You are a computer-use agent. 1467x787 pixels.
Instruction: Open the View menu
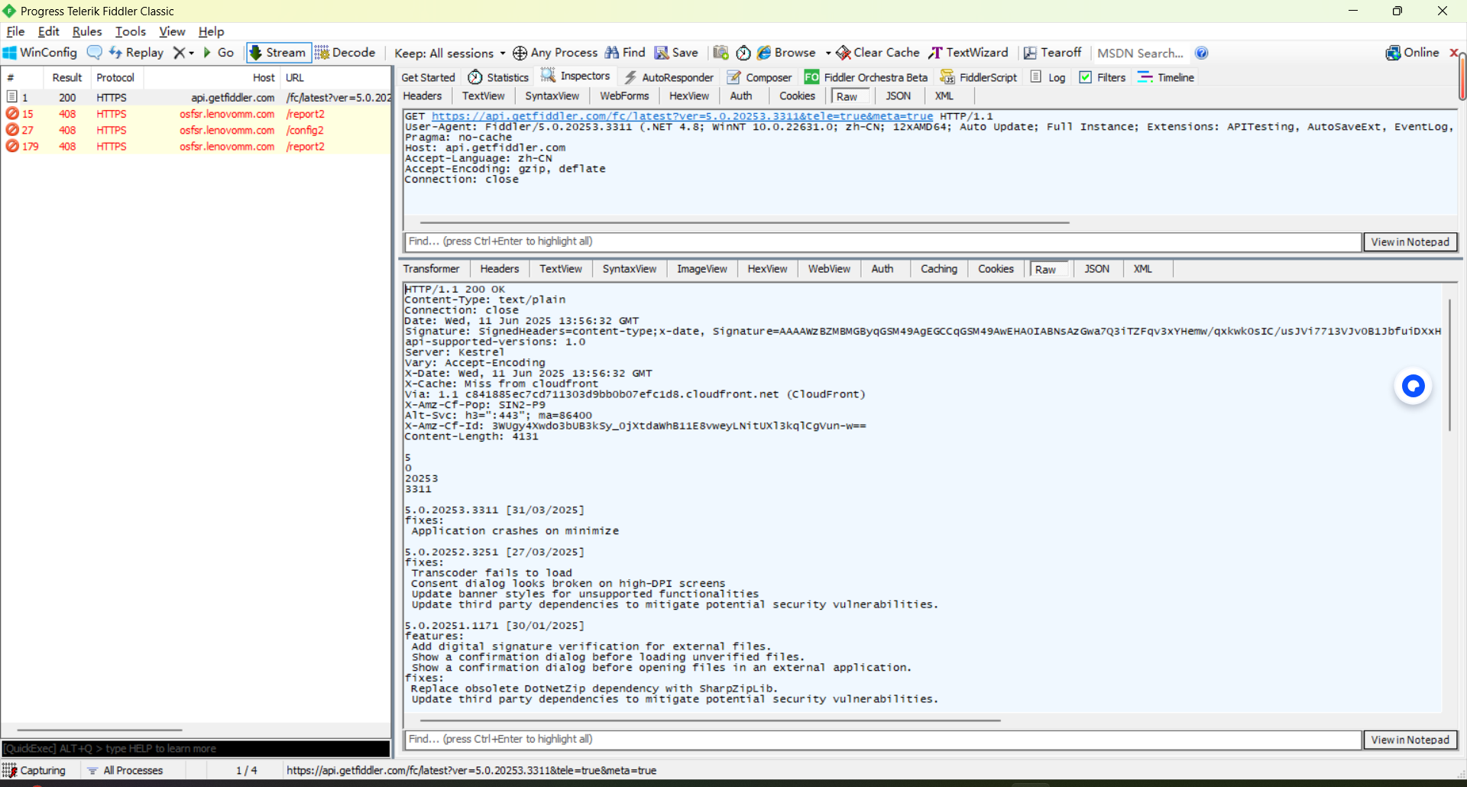pos(172,31)
